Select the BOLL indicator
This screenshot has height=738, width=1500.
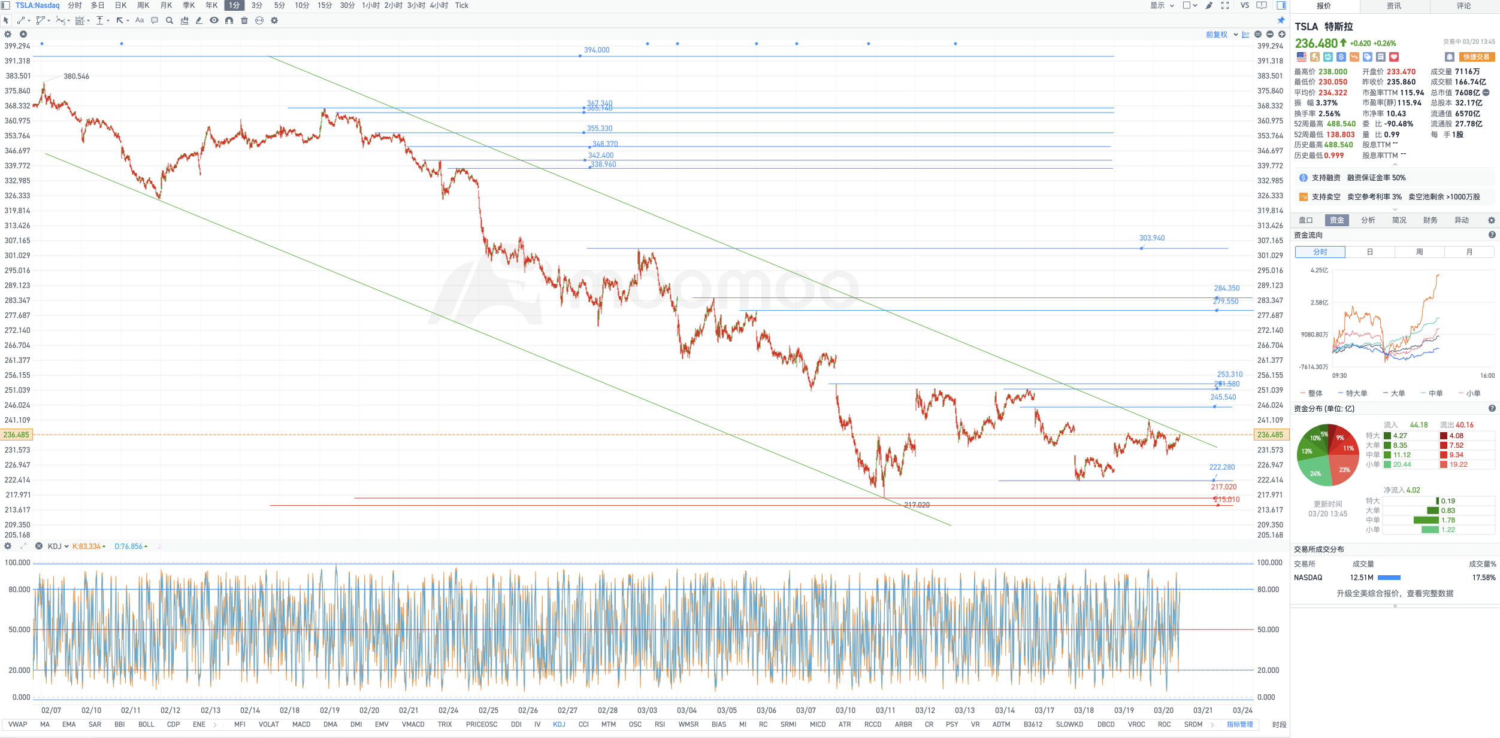146,724
